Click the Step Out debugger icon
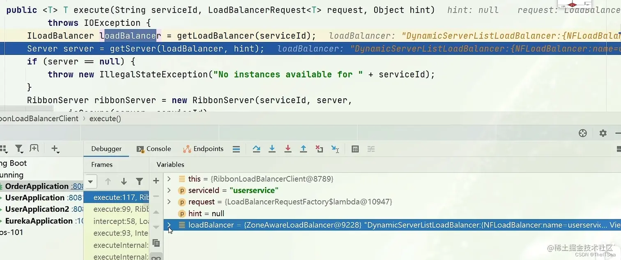This screenshot has height=260, width=621. (304, 149)
